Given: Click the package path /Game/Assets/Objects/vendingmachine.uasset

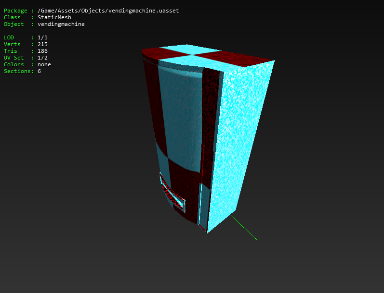Looking at the screenshot, I should tap(108, 11).
